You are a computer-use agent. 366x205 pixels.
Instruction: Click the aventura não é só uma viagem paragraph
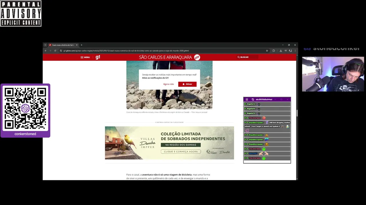(168, 177)
